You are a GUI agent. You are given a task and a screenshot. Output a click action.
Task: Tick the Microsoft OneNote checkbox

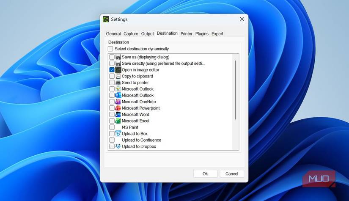(112, 102)
